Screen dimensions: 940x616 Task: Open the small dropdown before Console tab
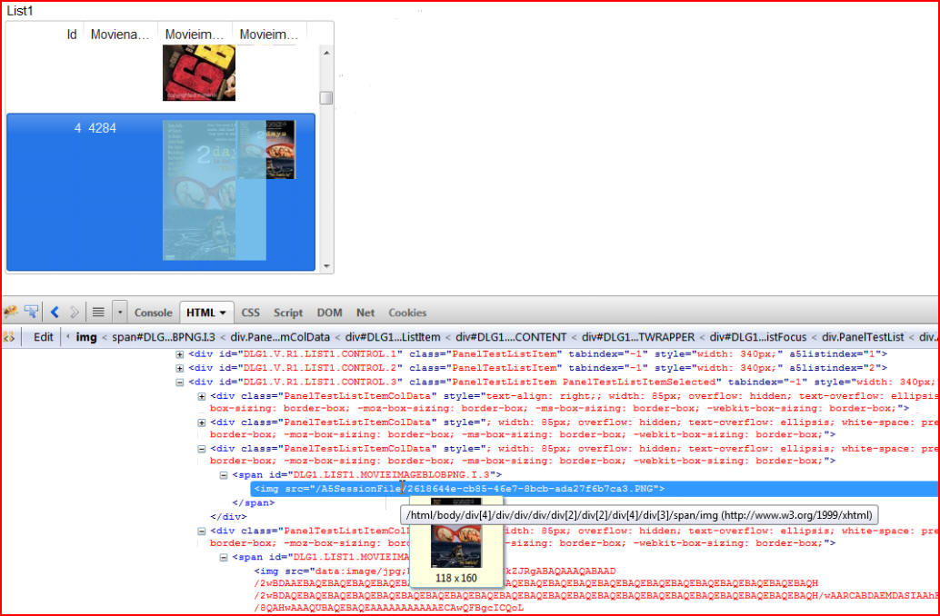[x=120, y=313]
